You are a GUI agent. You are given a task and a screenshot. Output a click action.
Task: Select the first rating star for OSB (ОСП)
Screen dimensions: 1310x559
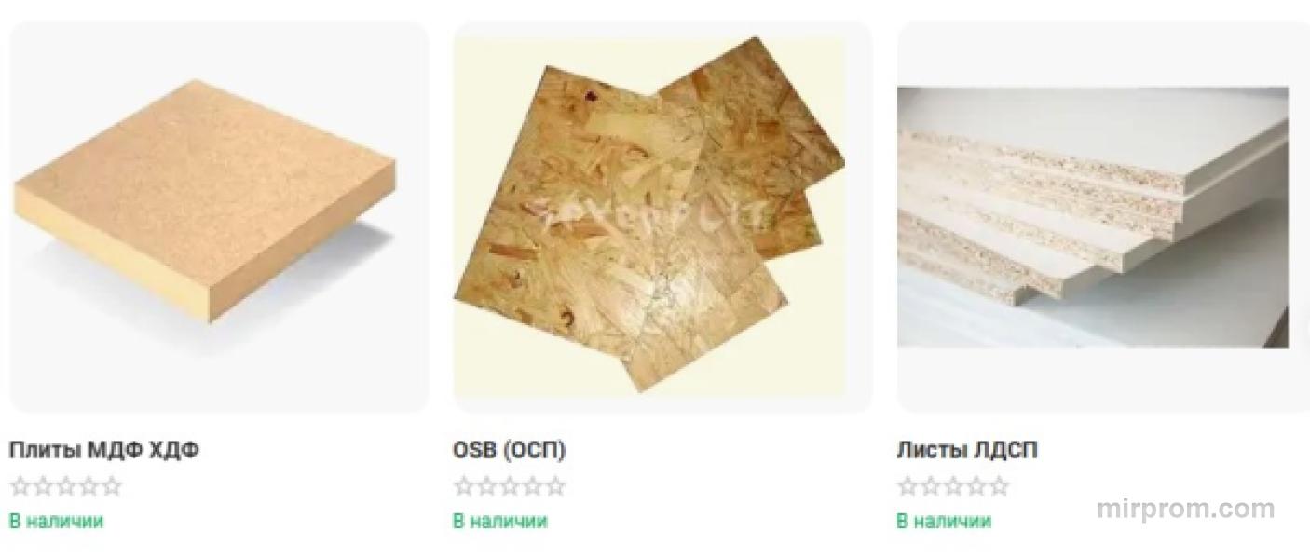click(463, 486)
